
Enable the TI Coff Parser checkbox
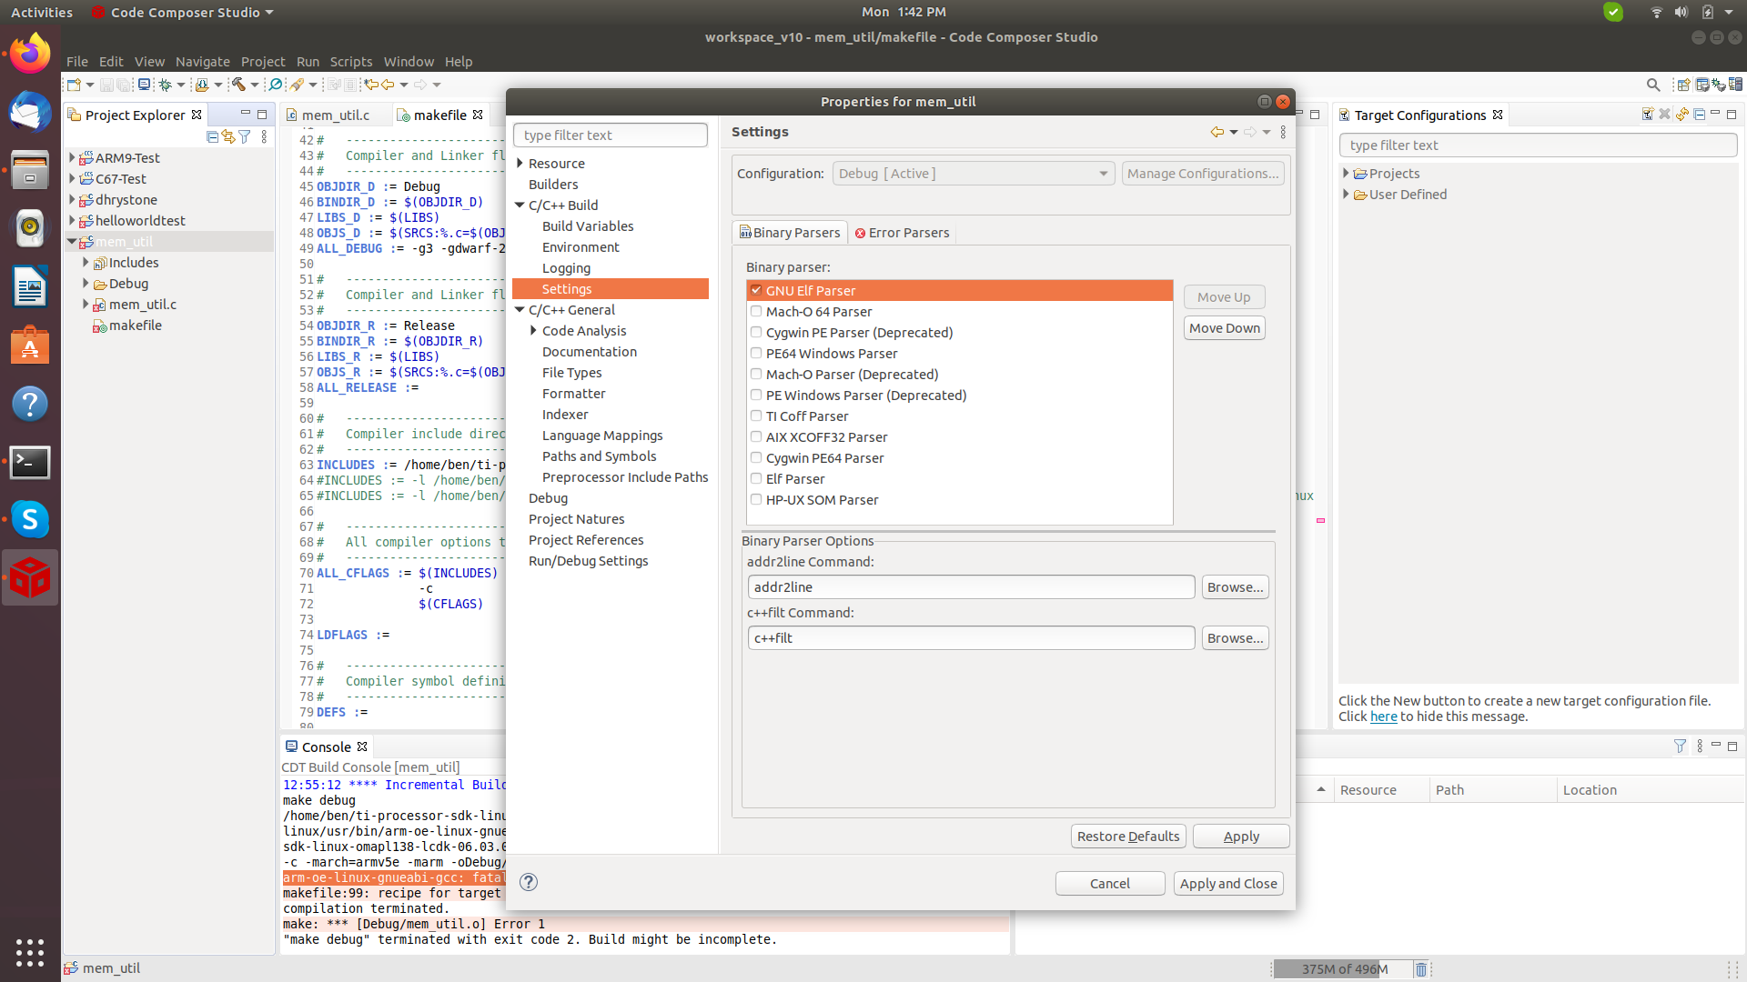pos(756,416)
